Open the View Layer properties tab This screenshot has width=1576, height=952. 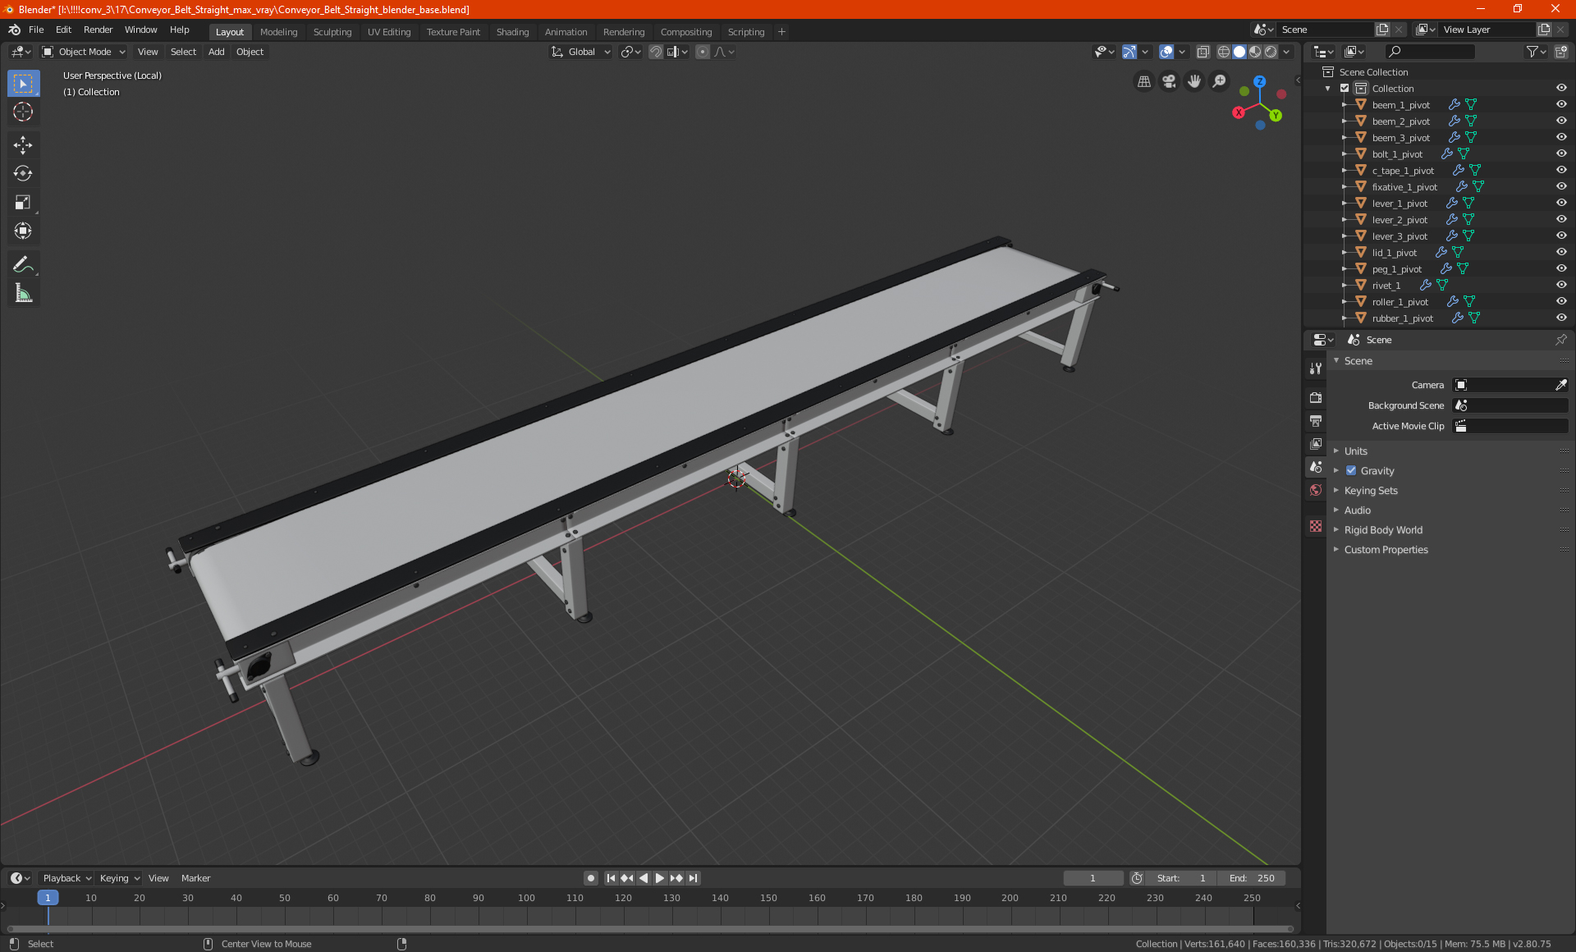(1316, 444)
